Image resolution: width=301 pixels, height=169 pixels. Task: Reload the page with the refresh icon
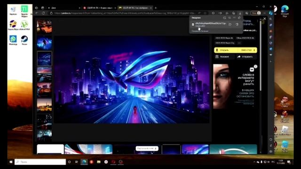pyautogui.click(x=44, y=13)
